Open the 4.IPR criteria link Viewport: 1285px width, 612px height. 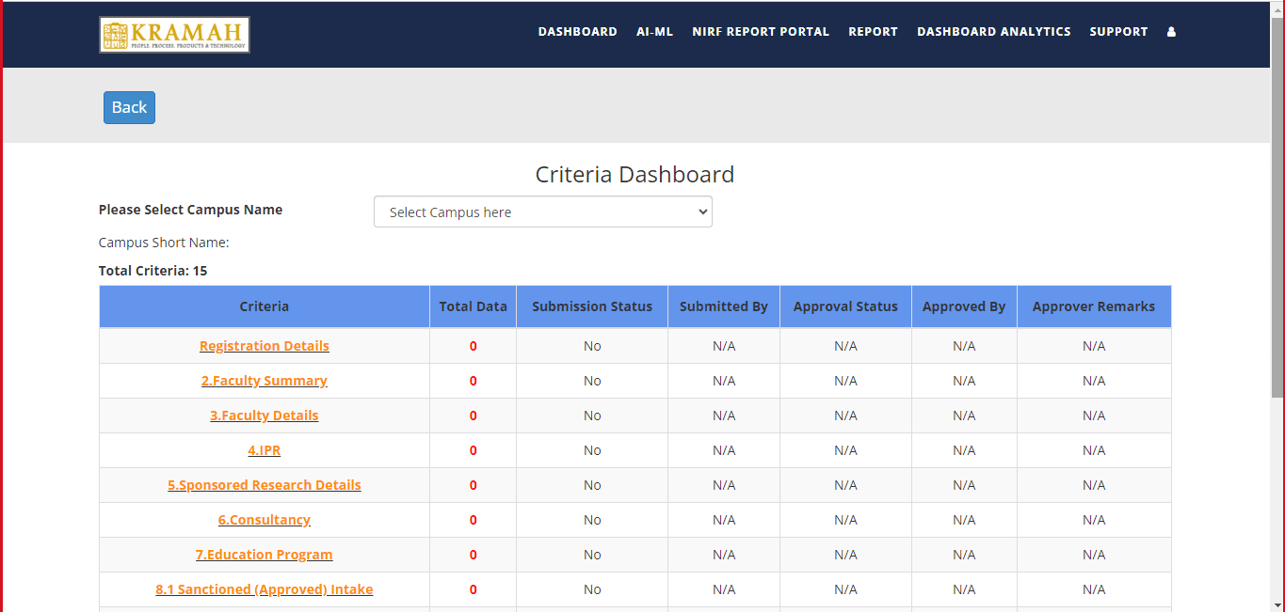tap(264, 450)
